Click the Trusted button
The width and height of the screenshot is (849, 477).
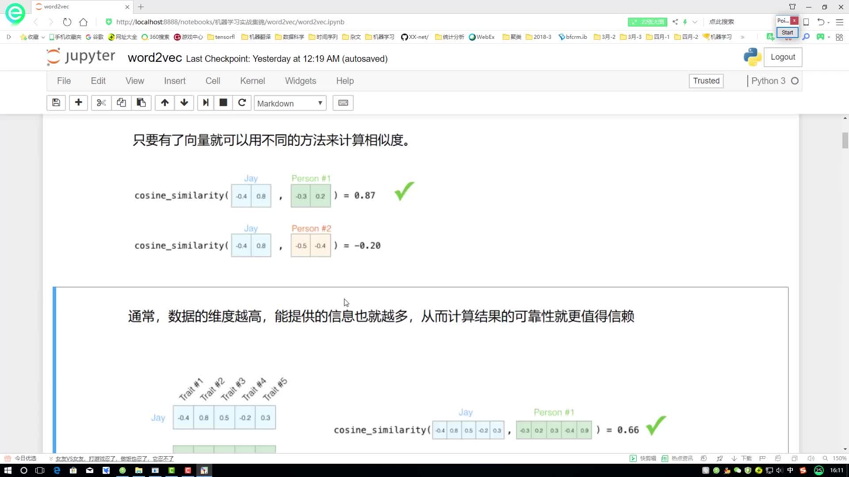(x=706, y=81)
